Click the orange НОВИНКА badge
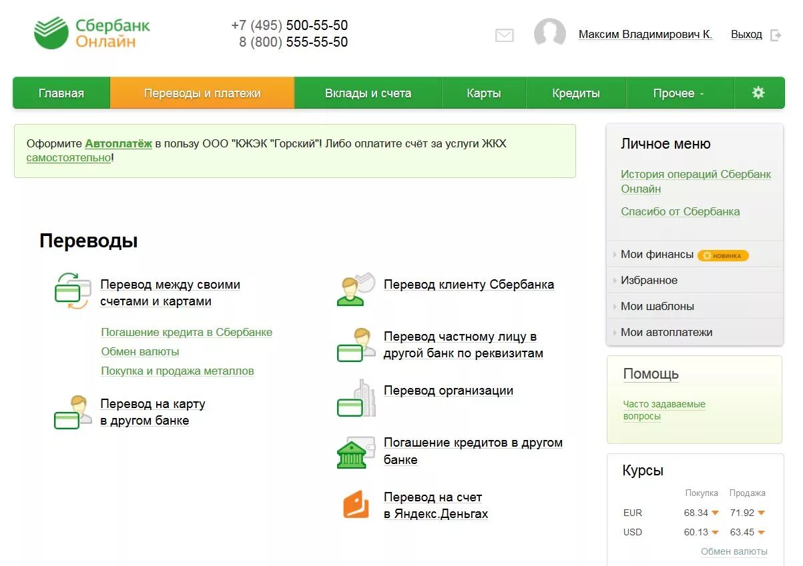803x566 pixels. 723,255
